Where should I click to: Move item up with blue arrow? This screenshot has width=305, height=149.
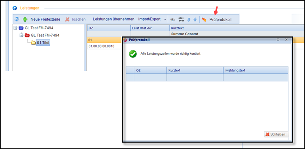pos(195,20)
